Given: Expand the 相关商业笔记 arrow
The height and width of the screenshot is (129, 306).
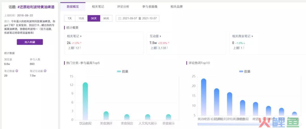Looking at the screenshot, I should (x=252, y=36).
